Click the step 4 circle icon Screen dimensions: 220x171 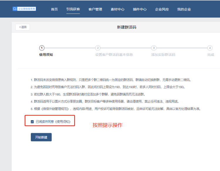point(210,48)
